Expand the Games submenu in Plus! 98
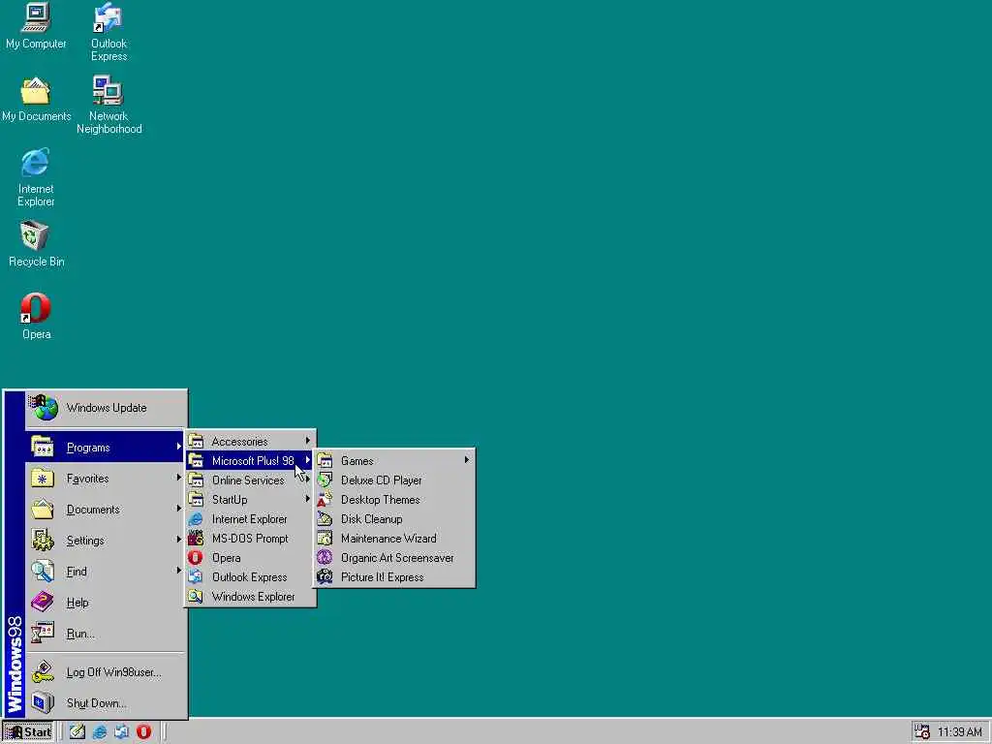 394,460
